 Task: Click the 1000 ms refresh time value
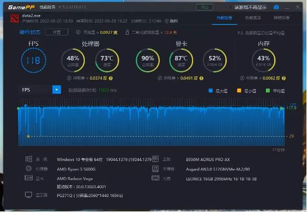click(x=107, y=90)
